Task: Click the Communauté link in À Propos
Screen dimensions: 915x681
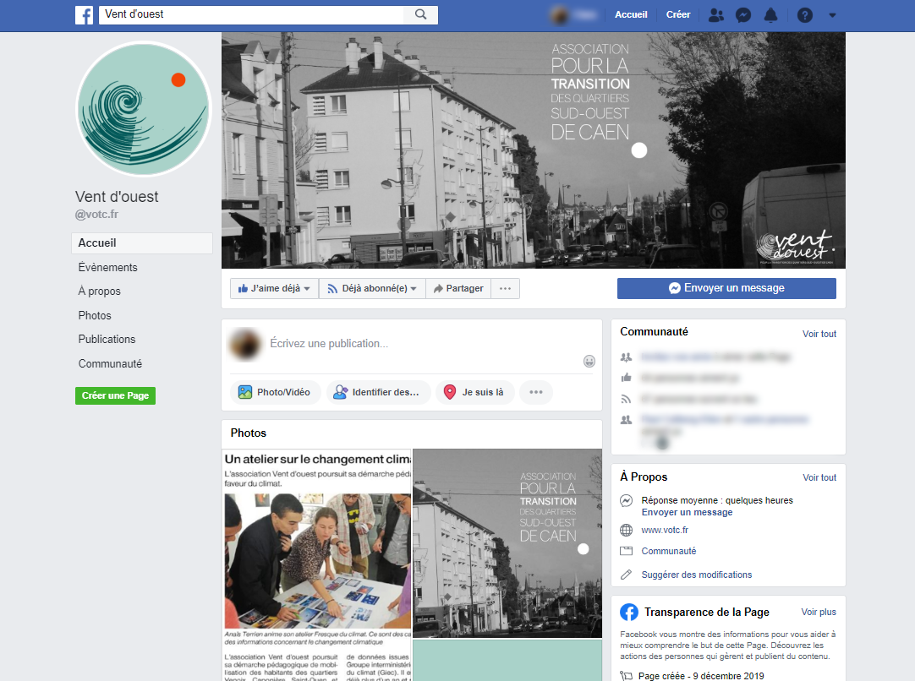Action: pos(669,551)
